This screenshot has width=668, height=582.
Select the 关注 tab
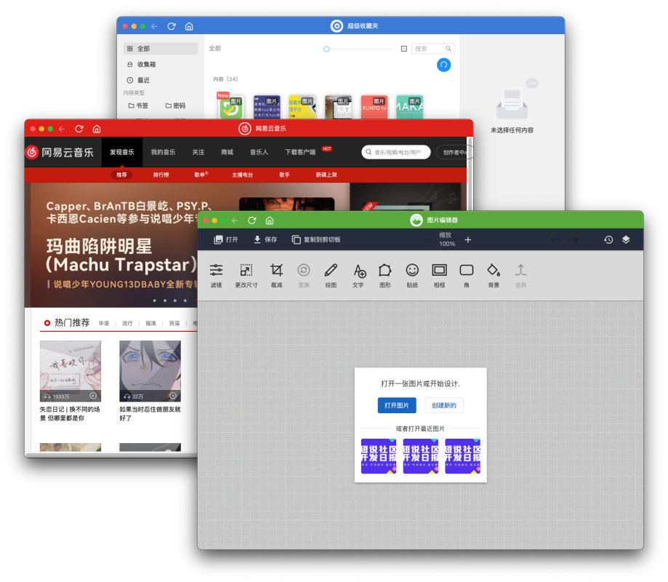click(198, 152)
